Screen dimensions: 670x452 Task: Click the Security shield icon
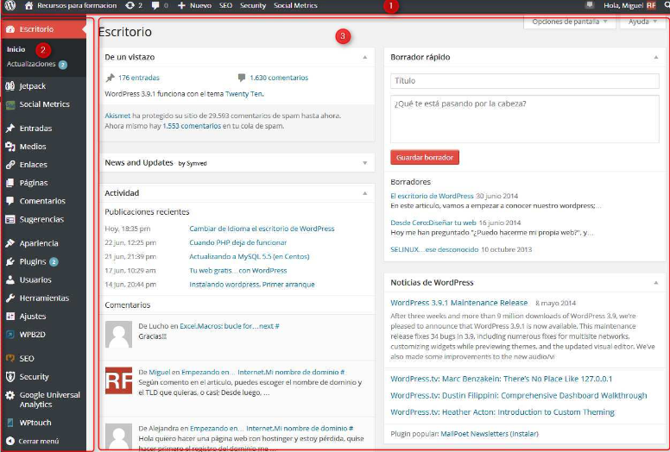[x=9, y=377]
